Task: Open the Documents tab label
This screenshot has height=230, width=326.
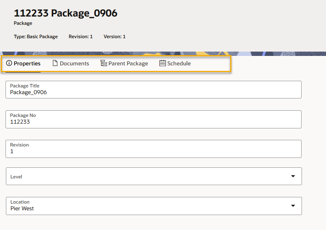Action: (x=75, y=63)
